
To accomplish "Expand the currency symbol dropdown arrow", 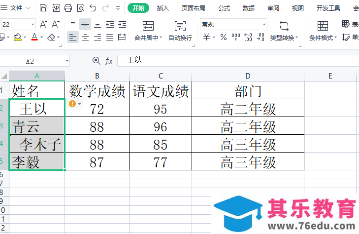I will [214, 37].
